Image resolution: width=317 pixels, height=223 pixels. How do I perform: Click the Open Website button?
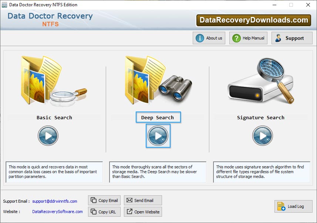(x=143, y=212)
